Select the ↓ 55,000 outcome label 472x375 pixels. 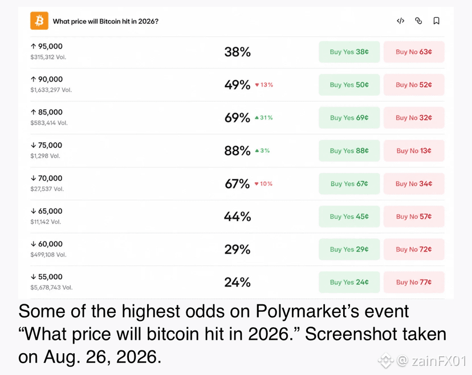coord(47,277)
